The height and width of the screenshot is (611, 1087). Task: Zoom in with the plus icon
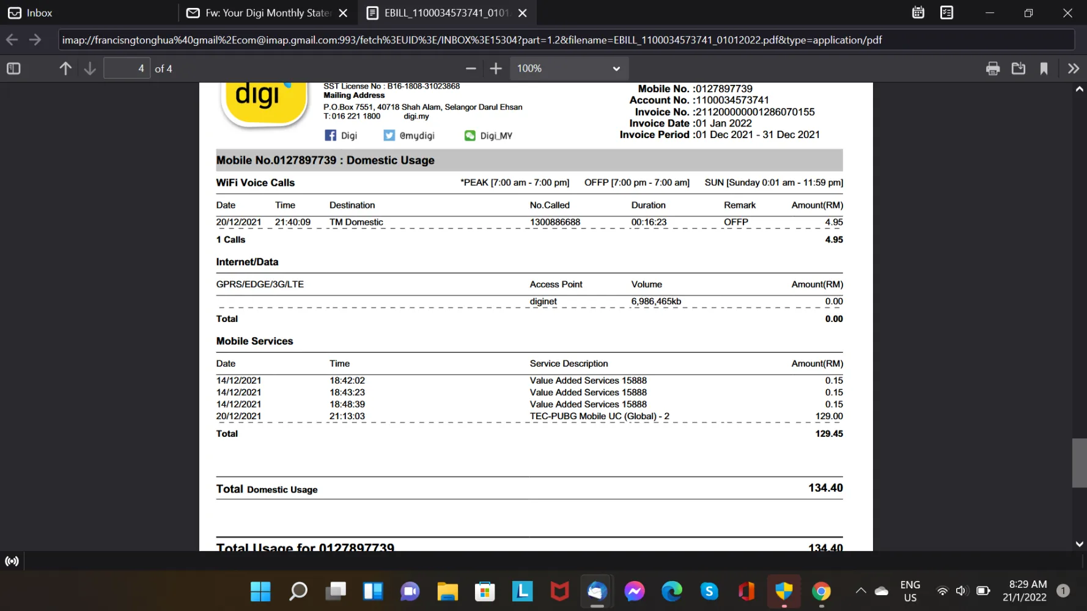[496, 68]
